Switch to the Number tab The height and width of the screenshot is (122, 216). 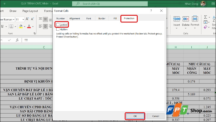[x=60, y=18]
